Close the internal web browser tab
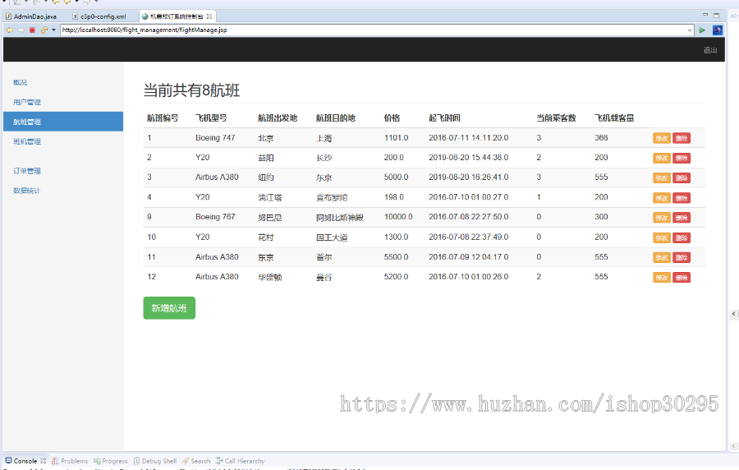This screenshot has height=470, width=739. (x=209, y=16)
